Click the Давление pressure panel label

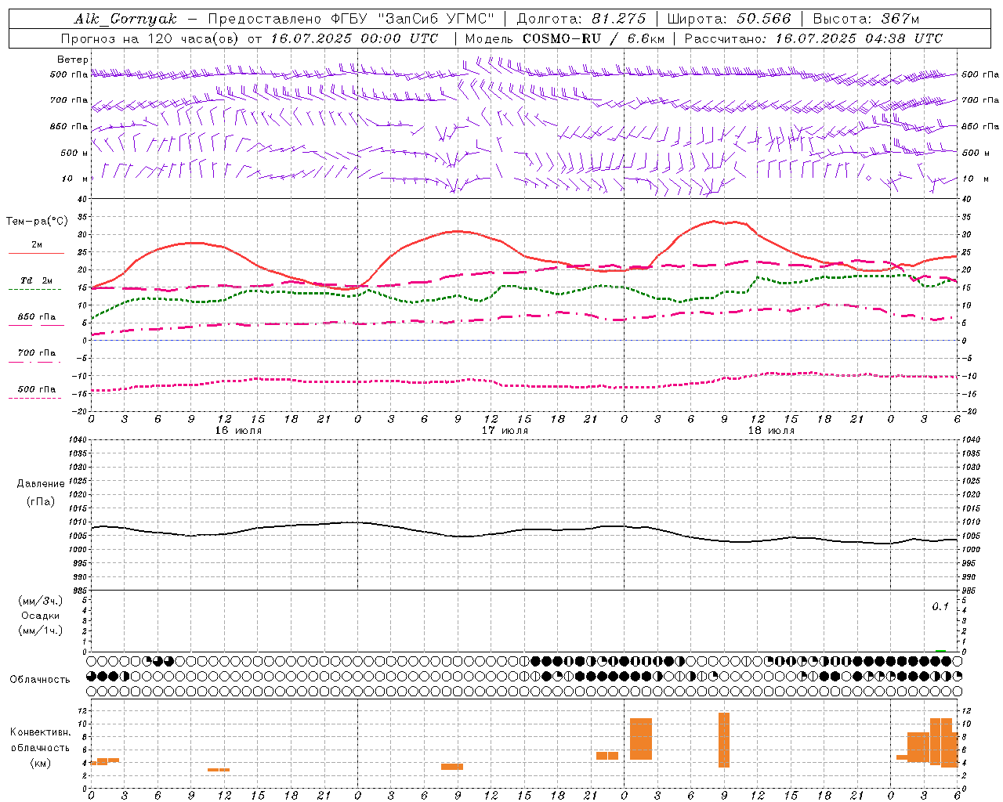[40, 484]
